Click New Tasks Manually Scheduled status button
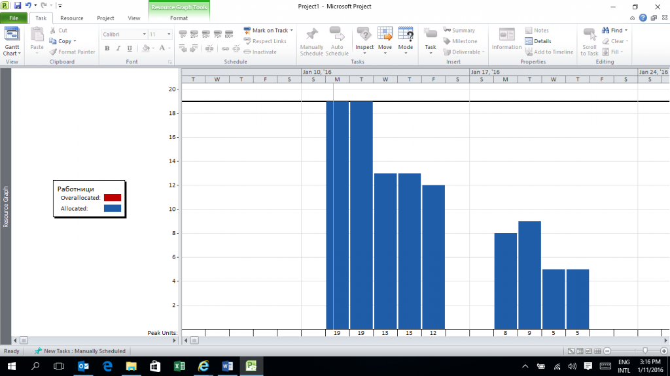This screenshot has width=670, height=376. 80,351
